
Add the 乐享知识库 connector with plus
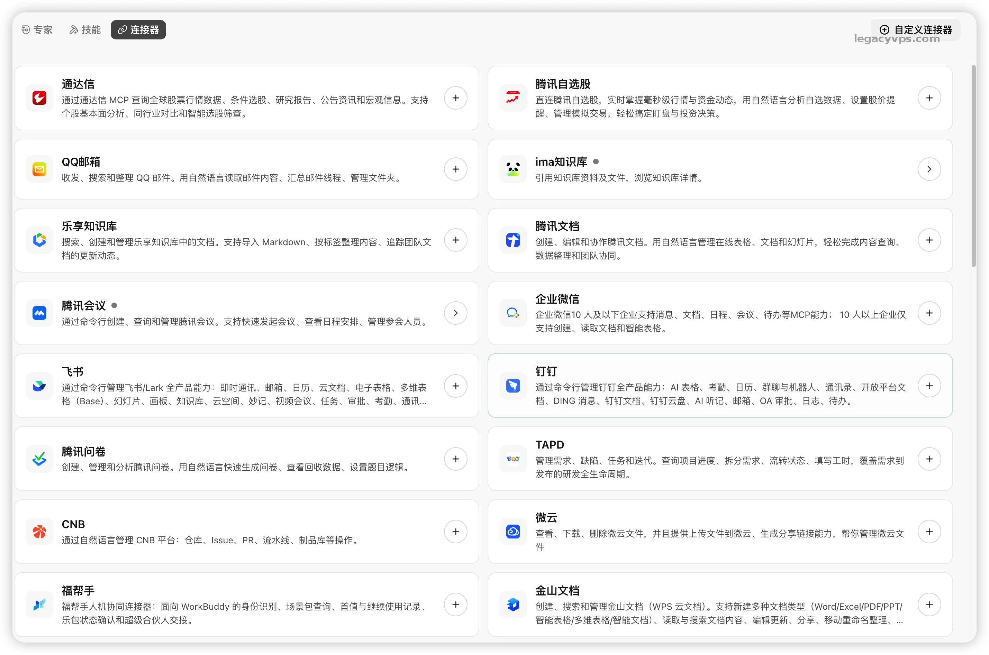coord(455,240)
